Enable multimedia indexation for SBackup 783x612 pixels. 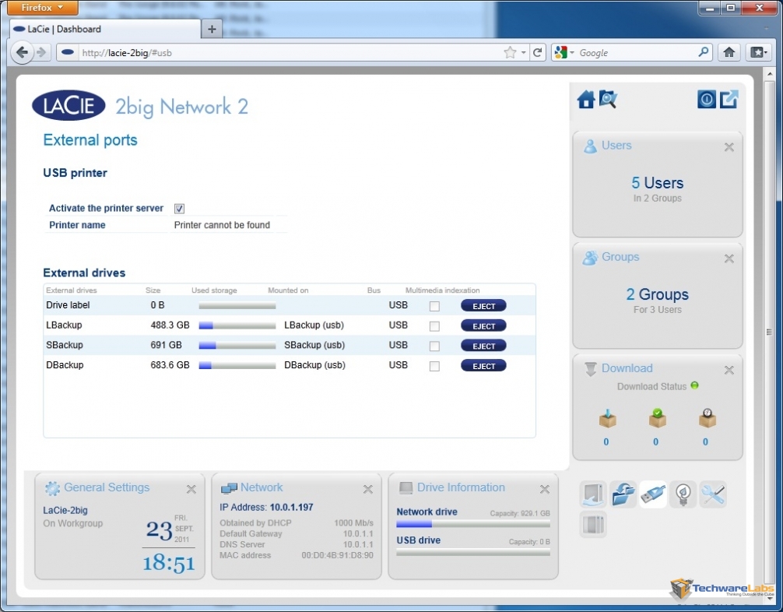click(x=434, y=346)
